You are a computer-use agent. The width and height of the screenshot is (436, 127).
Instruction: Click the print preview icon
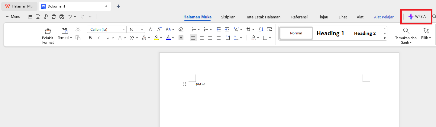[62, 17]
